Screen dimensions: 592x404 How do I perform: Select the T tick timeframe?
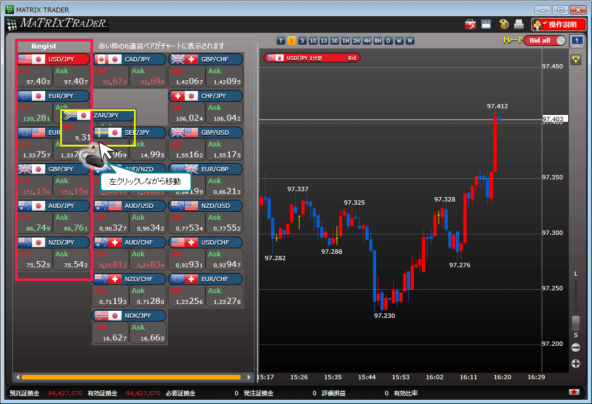280,40
